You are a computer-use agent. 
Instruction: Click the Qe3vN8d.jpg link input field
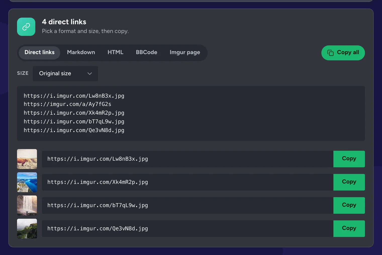187,228
